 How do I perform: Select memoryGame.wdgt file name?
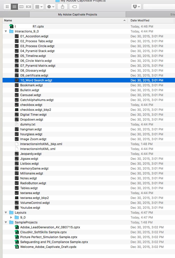34,169
